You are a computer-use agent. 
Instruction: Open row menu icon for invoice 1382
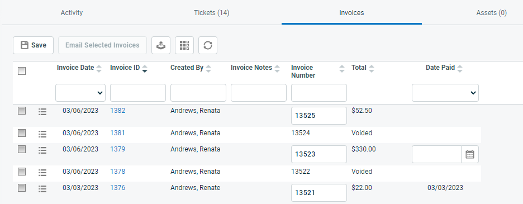click(42, 112)
